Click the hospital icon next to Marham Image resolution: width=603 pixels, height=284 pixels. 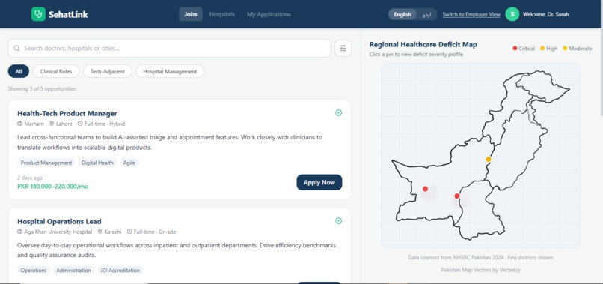point(20,124)
